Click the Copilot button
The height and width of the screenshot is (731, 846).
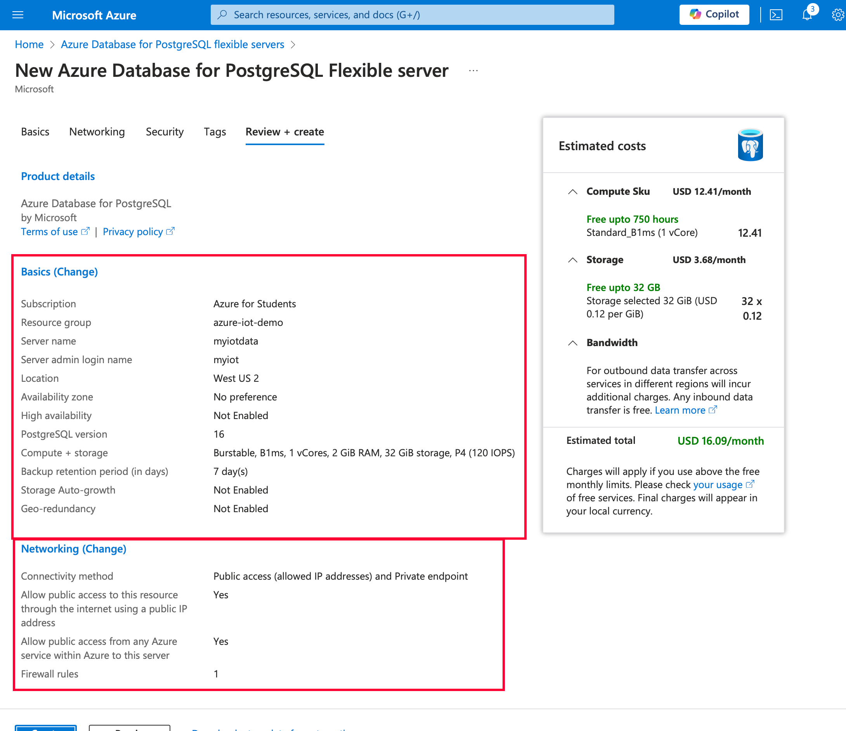pos(714,15)
